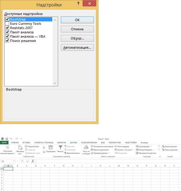Click the Обновить все refresh icon
The height and width of the screenshot is (191, 181).
pos(20,148)
